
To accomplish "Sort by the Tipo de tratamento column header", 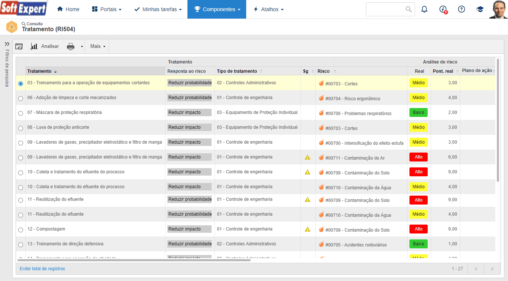I will pyautogui.click(x=258, y=71).
